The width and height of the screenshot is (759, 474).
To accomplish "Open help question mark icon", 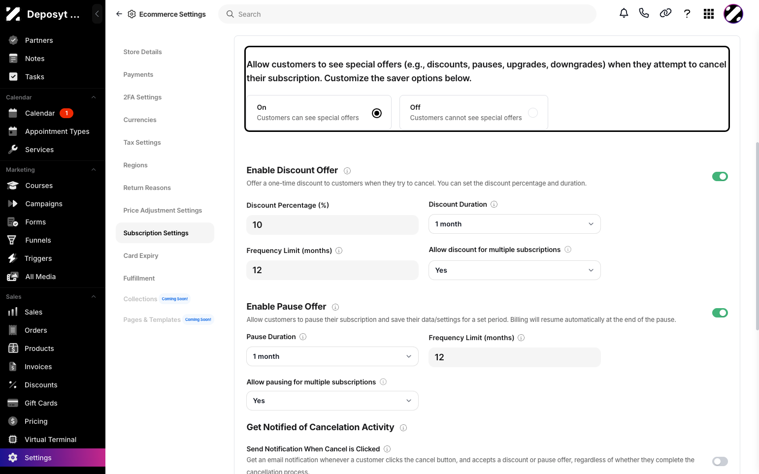I will point(687,14).
